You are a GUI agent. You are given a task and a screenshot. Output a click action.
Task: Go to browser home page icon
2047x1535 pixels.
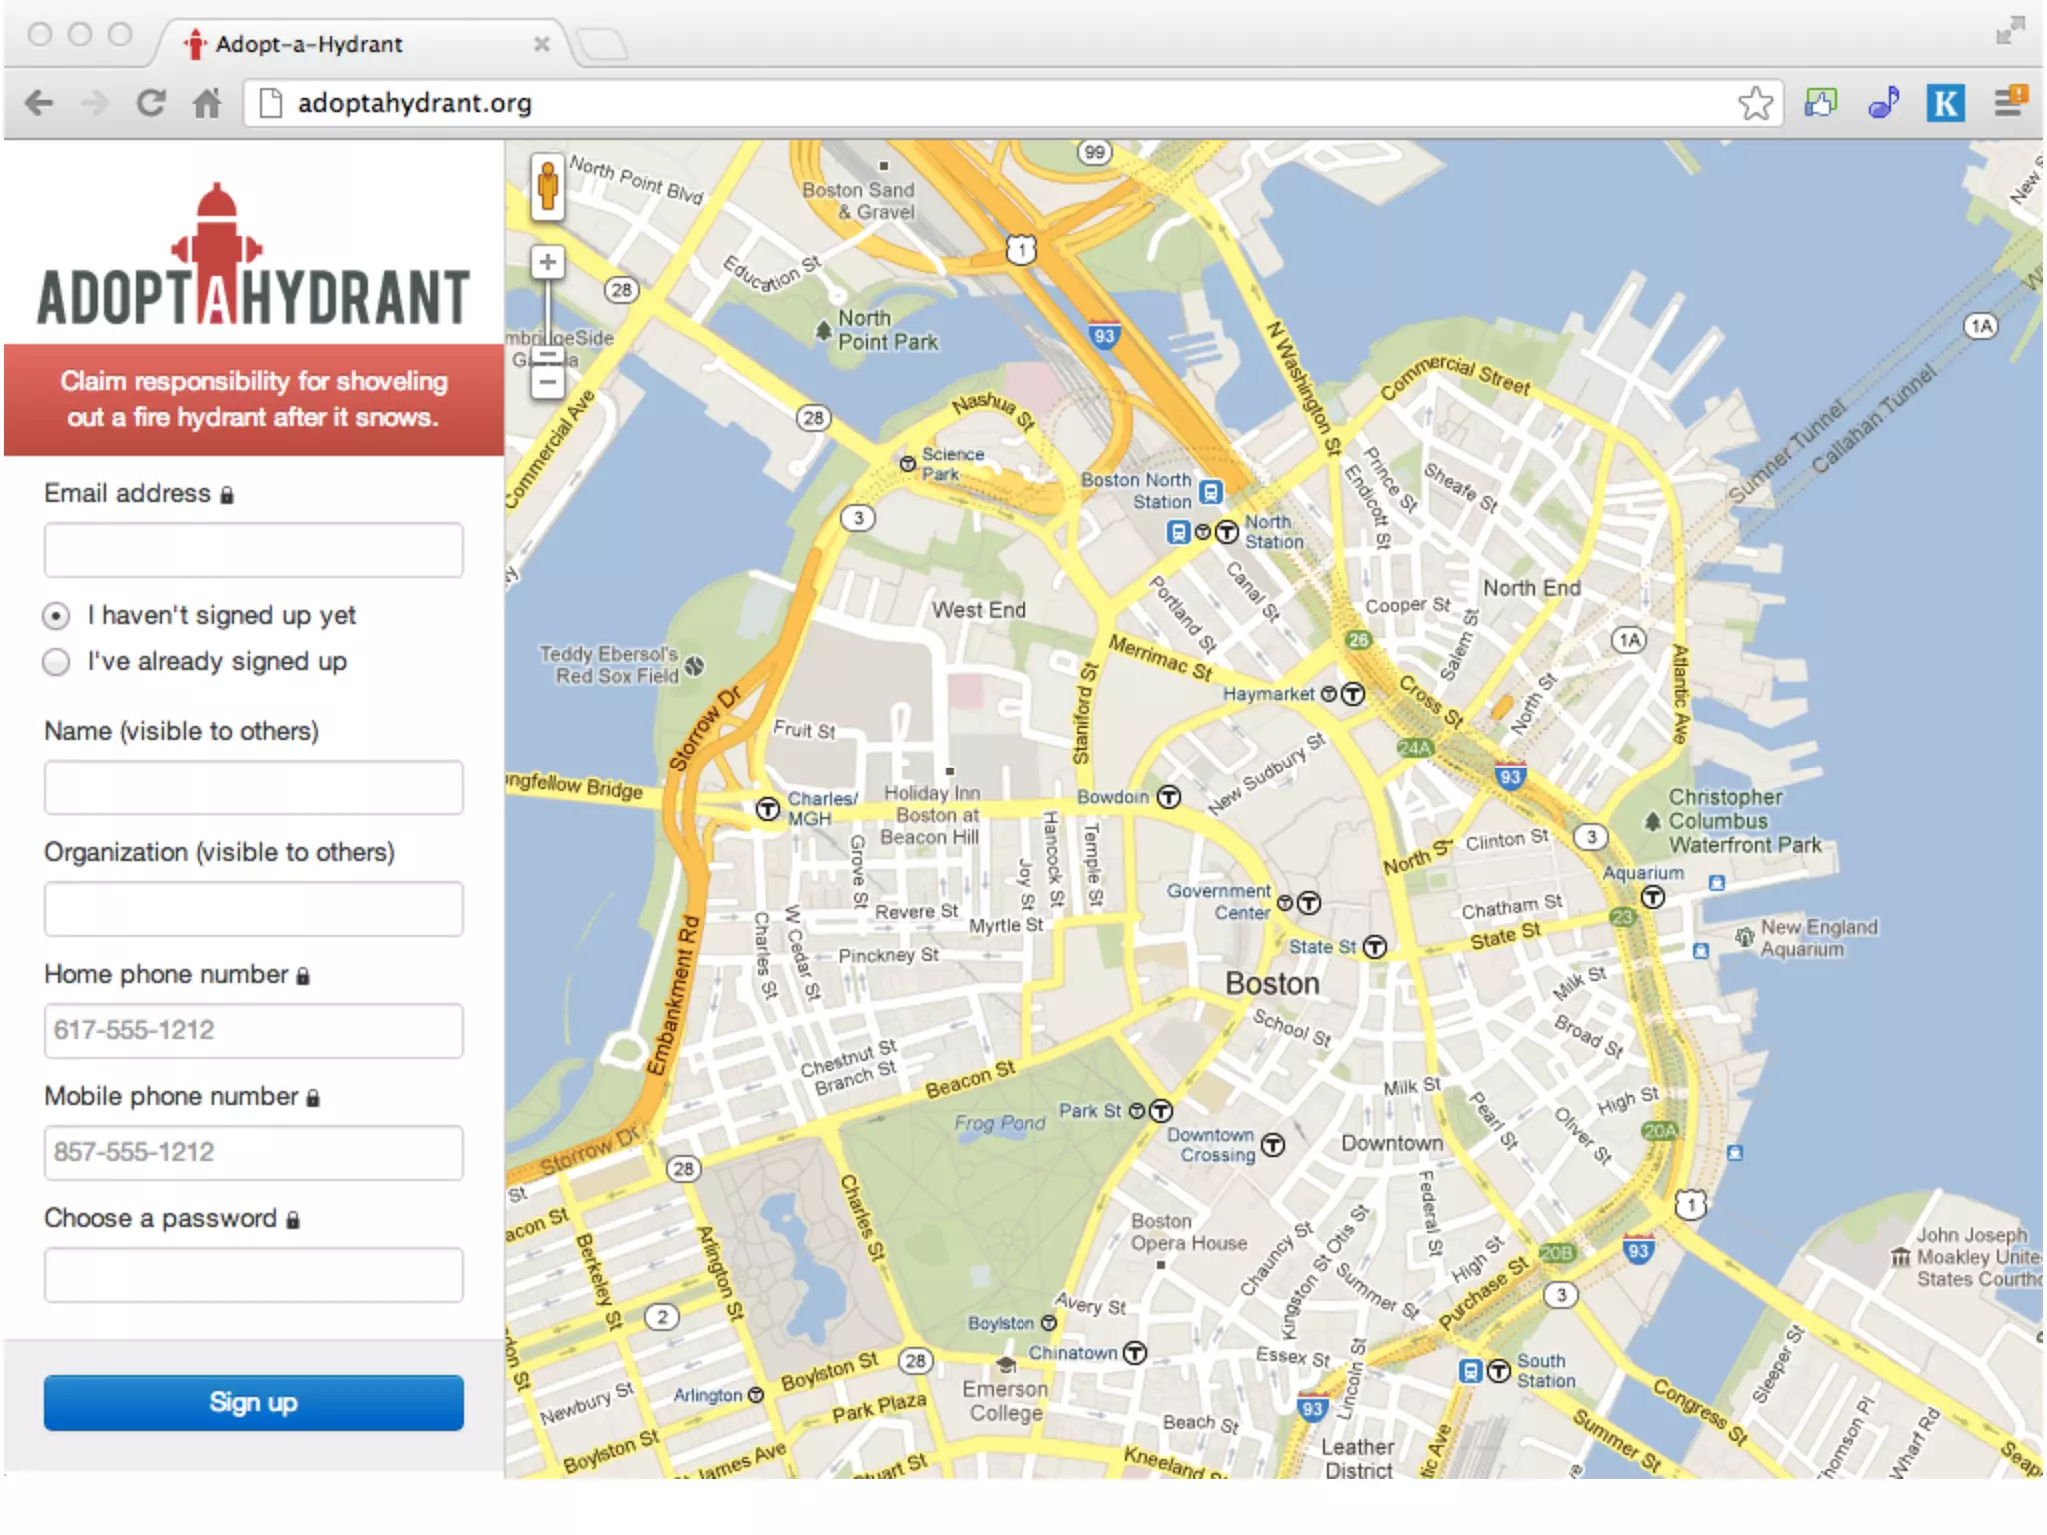(207, 103)
